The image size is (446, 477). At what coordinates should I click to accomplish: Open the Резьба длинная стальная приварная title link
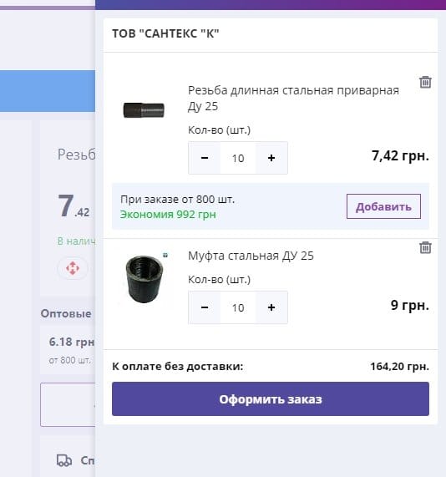click(293, 99)
